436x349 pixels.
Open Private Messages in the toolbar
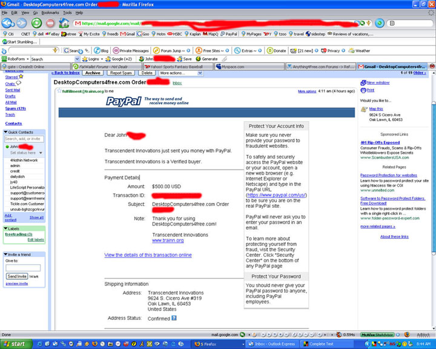click(131, 51)
